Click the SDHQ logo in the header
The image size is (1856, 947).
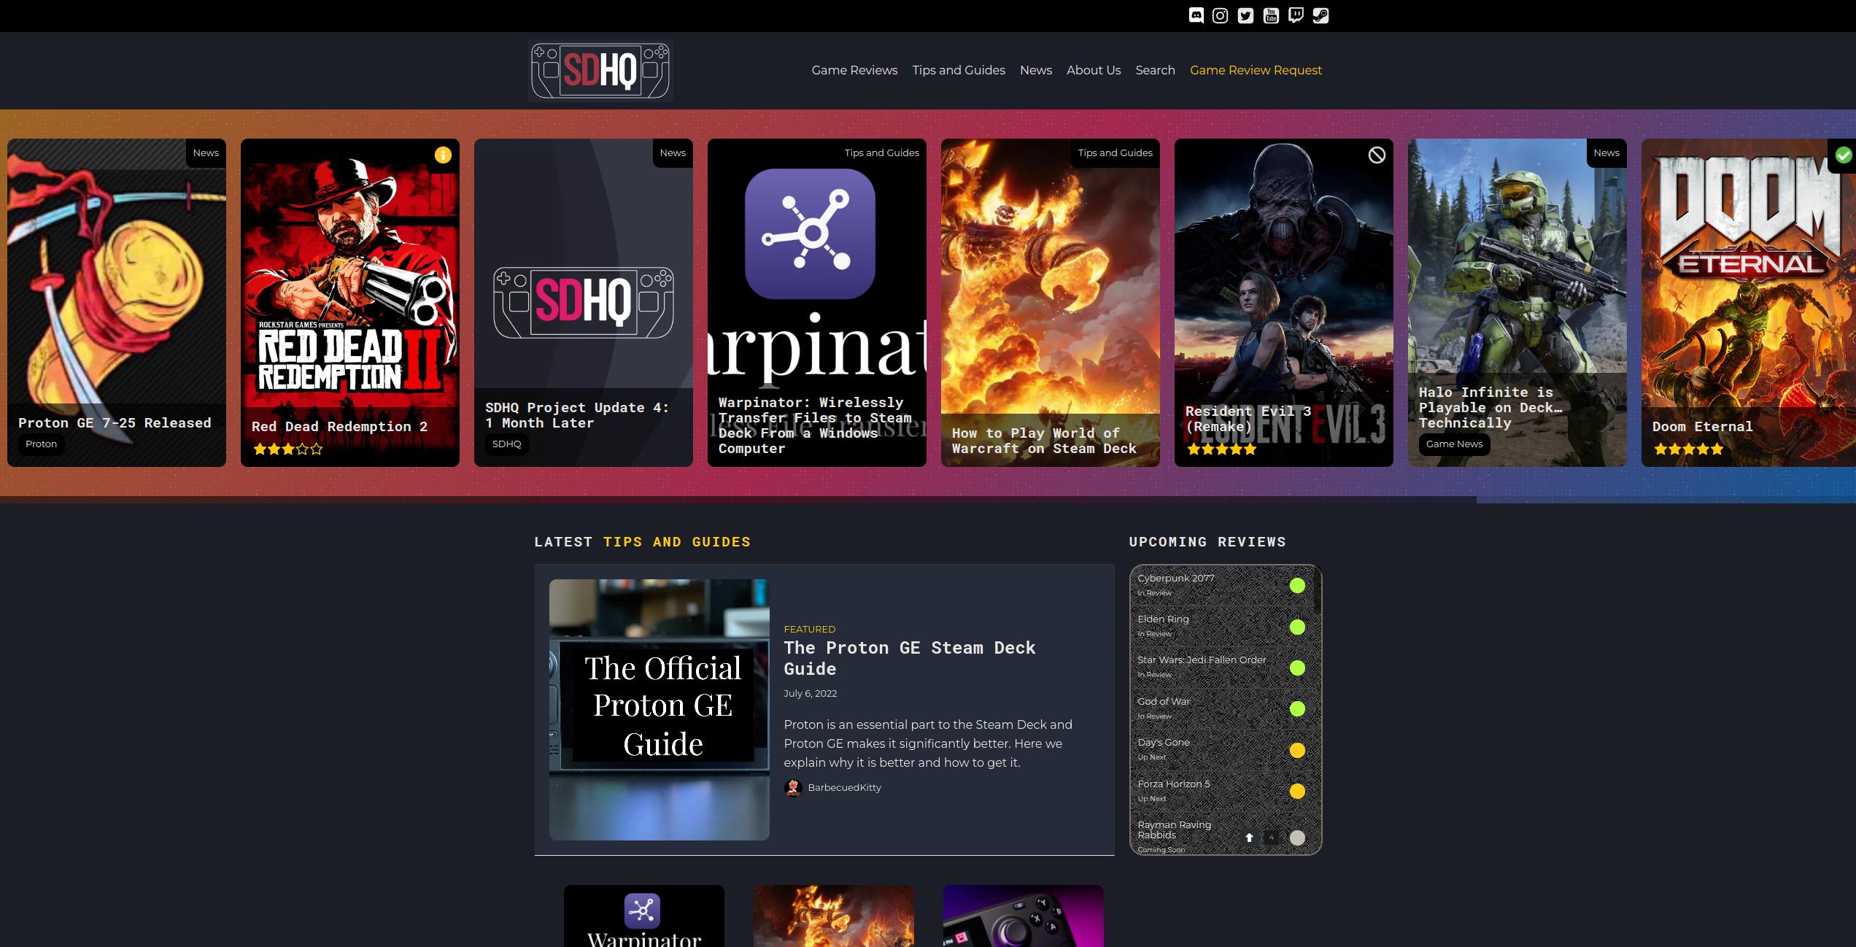click(x=600, y=70)
